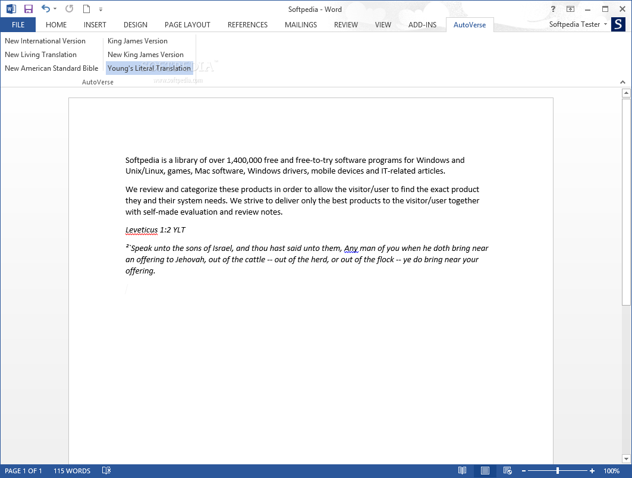Undo the last action
The image size is (632, 478).
[x=46, y=8]
